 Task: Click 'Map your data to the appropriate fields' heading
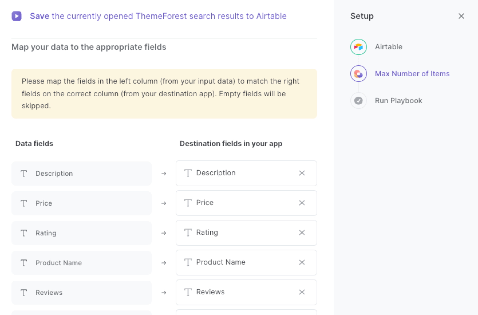[89, 47]
